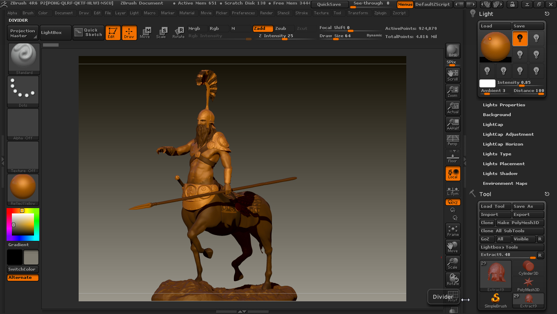Open the Texture Off selector
This screenshot has height=314, width=557.
point(23,157)
